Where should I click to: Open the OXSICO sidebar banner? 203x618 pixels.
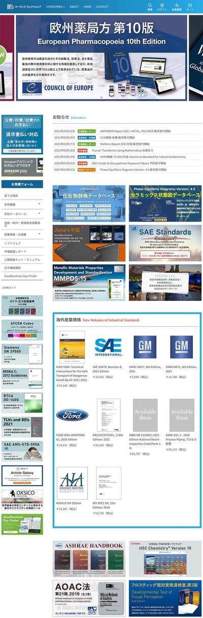(x=22, y=499)
